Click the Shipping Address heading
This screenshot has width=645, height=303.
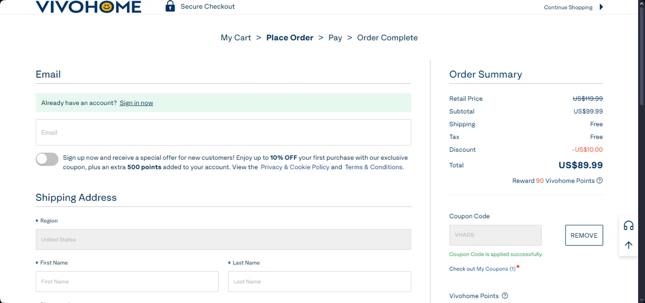point(76,197)
